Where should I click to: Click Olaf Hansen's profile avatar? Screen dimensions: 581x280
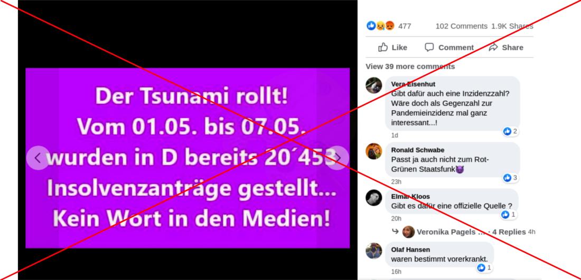pyautogui.click(x=374, y=251)
